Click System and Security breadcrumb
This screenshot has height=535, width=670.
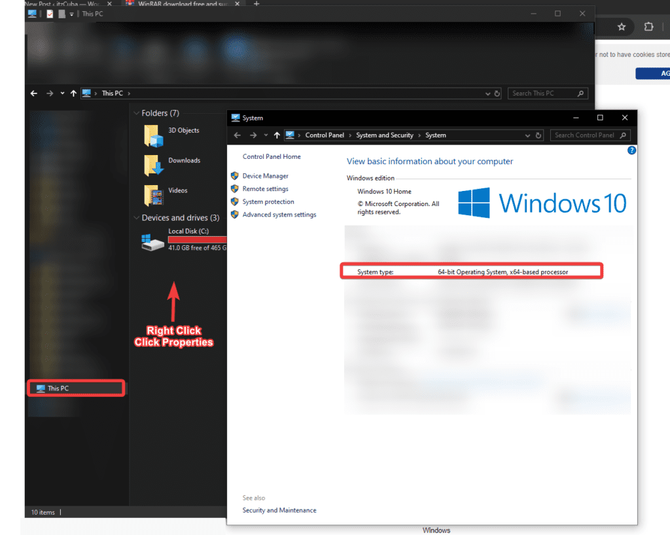(385, 135)
